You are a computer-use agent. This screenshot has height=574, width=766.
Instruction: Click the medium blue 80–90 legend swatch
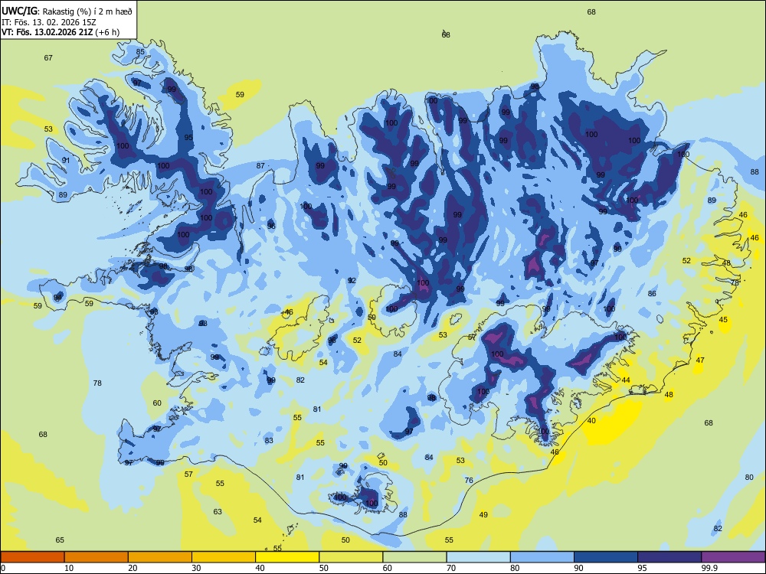(542, 557)
